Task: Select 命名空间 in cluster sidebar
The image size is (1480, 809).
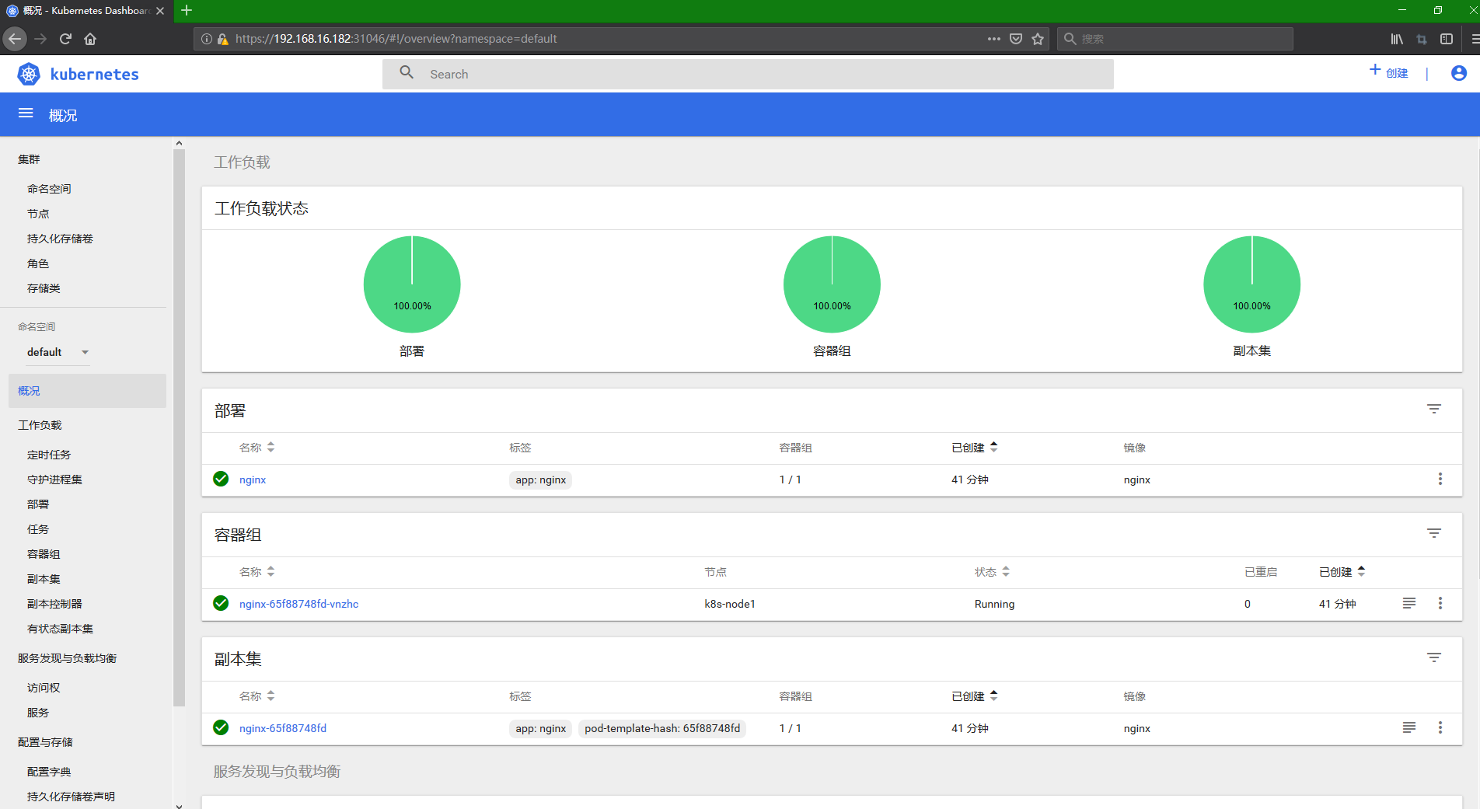Action: click(x=49, y=189)
